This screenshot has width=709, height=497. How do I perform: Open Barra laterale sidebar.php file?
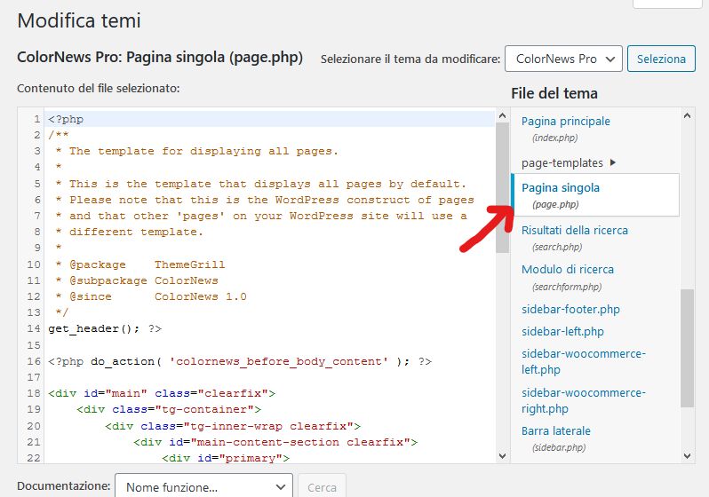555,438
